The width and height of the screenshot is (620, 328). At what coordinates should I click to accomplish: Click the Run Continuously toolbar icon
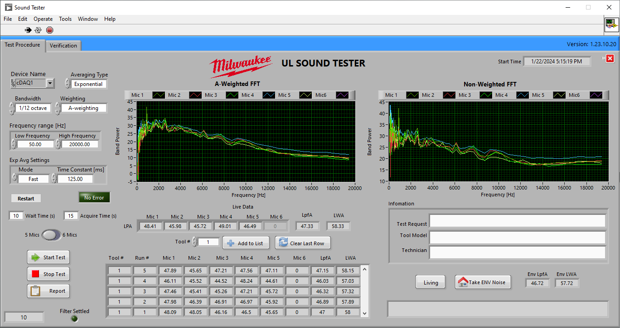pyautogui.click(x=38, y=30)
